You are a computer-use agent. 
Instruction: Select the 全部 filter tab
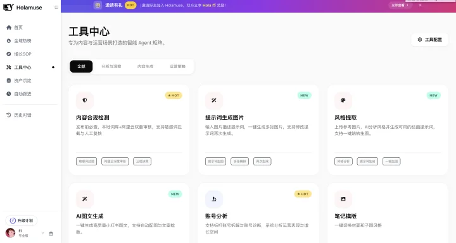pos(81,66)
